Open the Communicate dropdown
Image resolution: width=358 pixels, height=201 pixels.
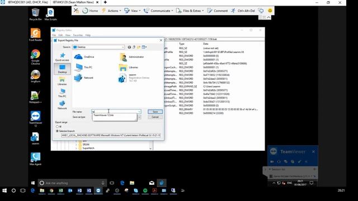[158, 11]
